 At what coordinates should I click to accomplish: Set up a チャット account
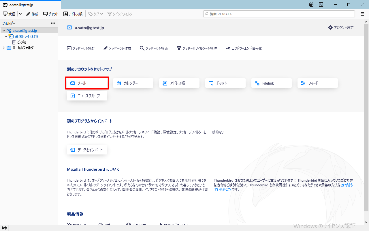point(225,83)
